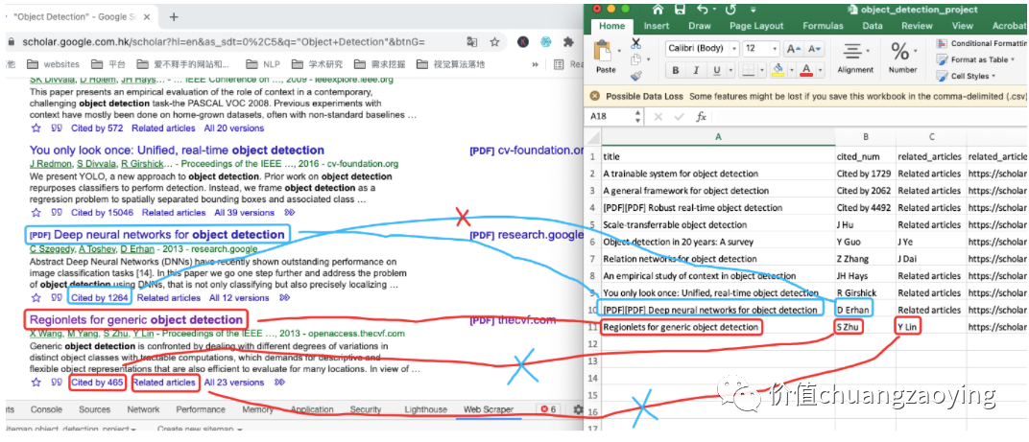Open the Number format percent button
1029x442 pixels.
tap(902, 58)
